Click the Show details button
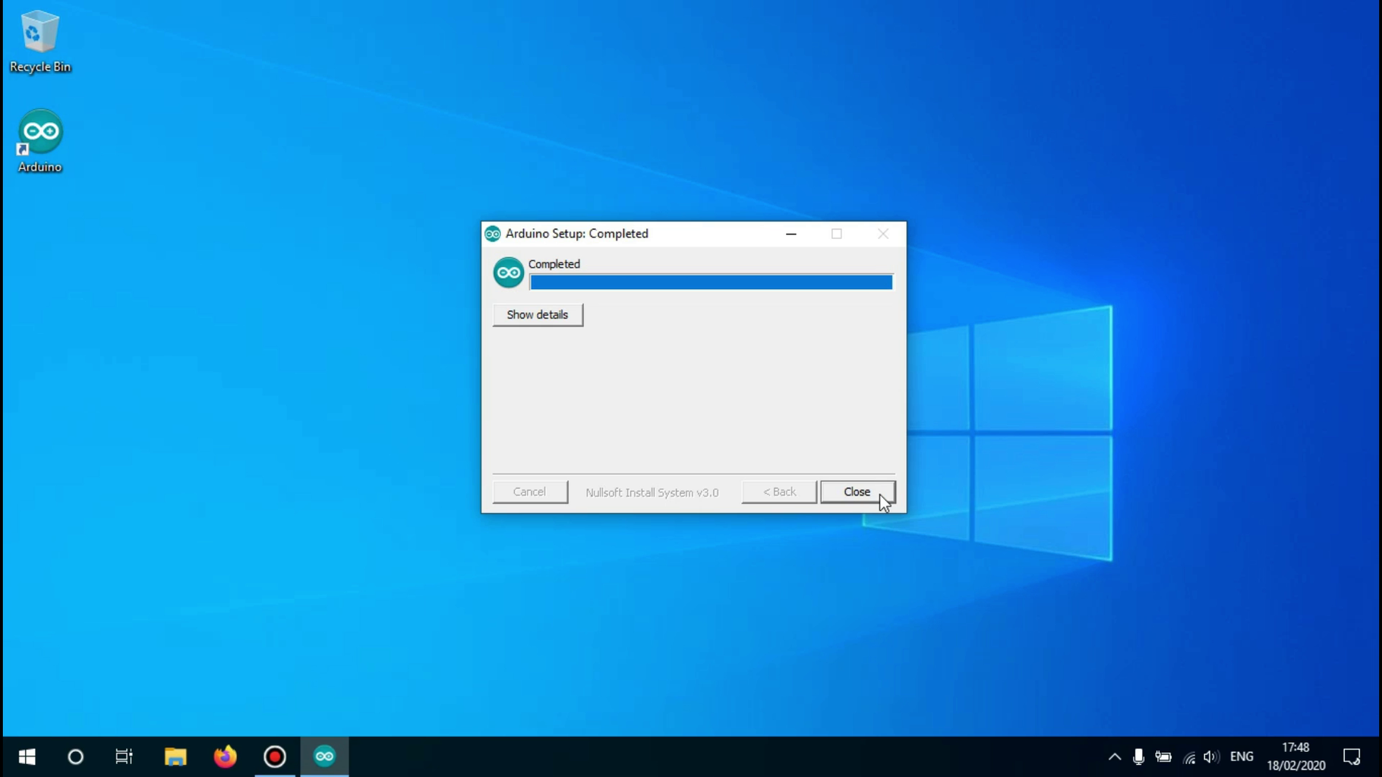Screen dimensions: 1382x777 pyautogui.click(x=537, y=314)
